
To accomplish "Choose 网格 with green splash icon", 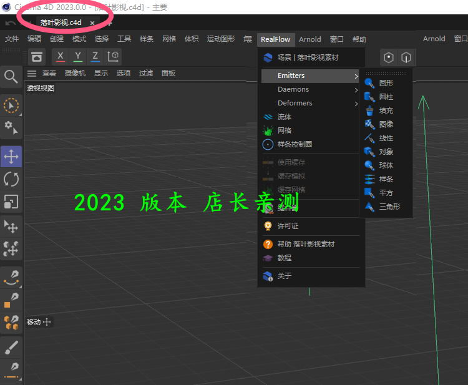I will [x=310, y=130].
